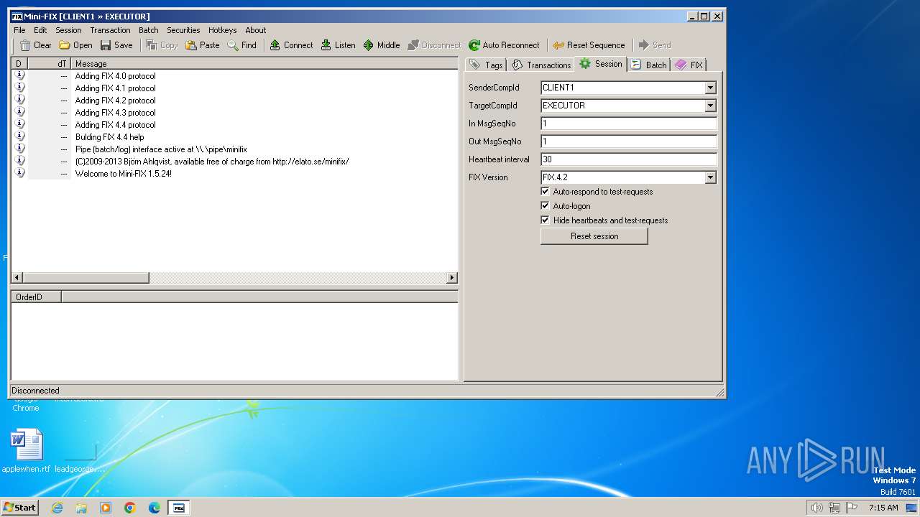The width and height of the screenshot is (920, 517).
Task: Click the Listen toolbar icon
Action: pos(326,45)
